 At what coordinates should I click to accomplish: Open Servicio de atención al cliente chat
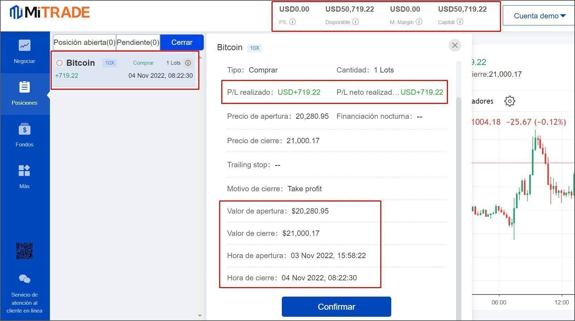[x=24, y=294]
